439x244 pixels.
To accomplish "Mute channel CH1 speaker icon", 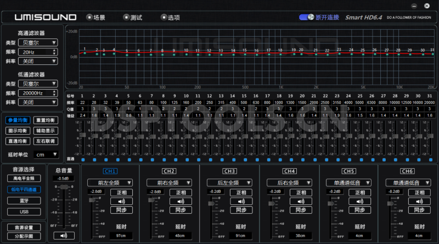I will click(x=121, y=201).
